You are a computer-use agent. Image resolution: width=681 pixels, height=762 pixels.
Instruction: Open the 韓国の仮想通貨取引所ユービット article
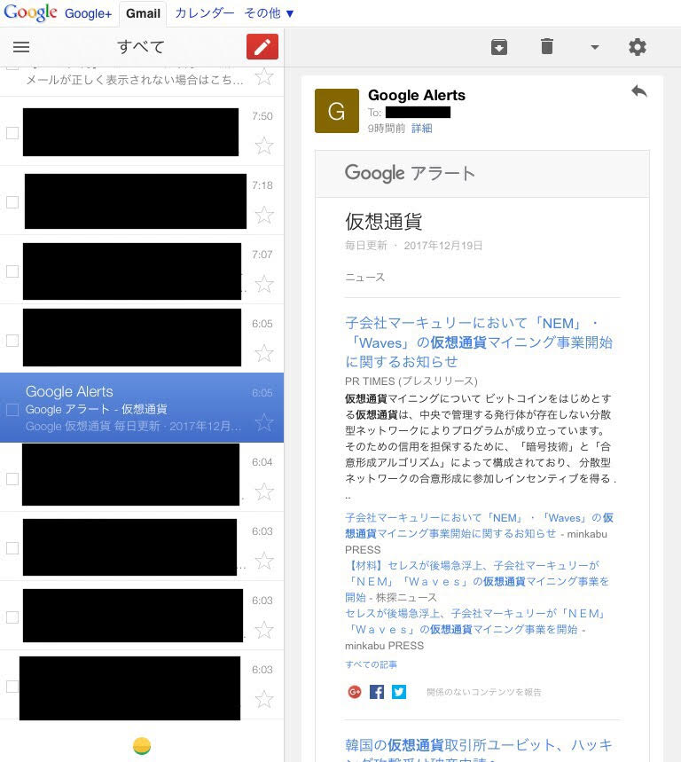coord(479,751)
